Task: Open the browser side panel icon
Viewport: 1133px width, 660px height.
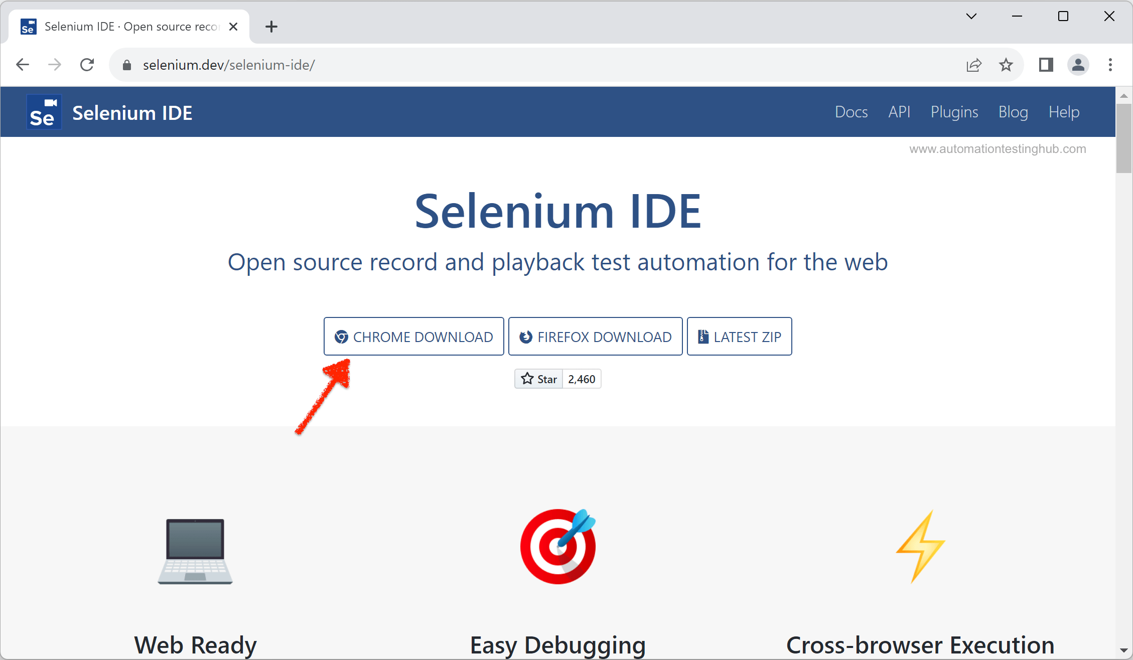Action: click(1046, 65)
